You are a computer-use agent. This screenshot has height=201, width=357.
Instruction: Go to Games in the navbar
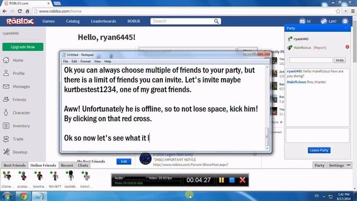pyautogui.click(x=49, y=21)
